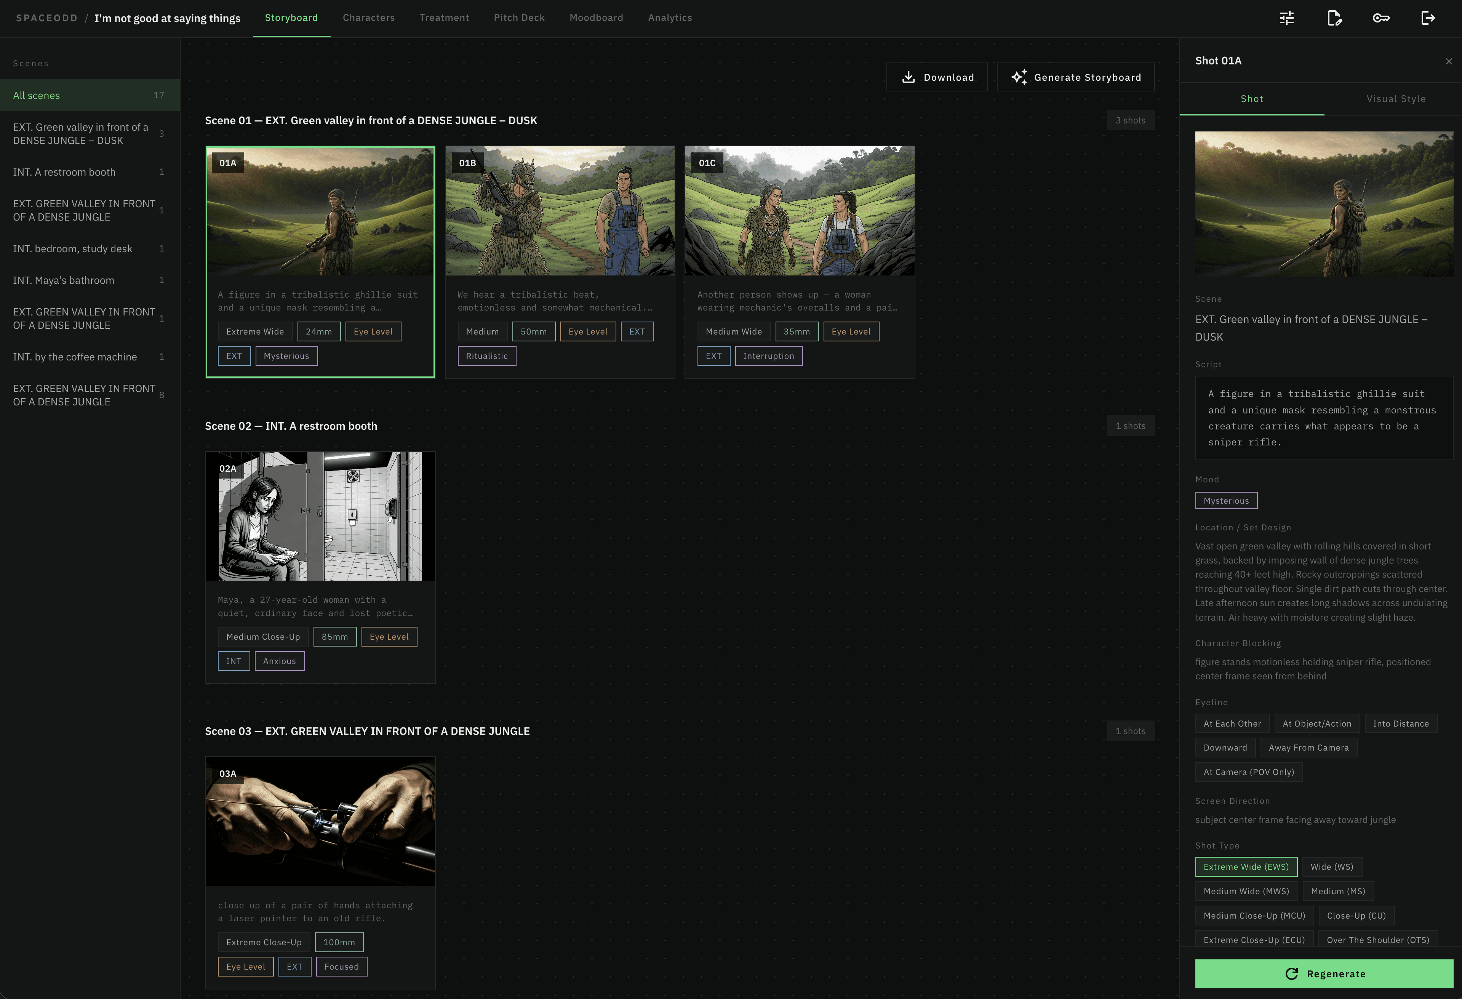Click the key icon in header
This screenshot has width=1462, height=999.
(x=1381, y=18)
